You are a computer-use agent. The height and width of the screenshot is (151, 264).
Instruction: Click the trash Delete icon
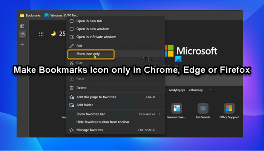(x=72, y=88)
